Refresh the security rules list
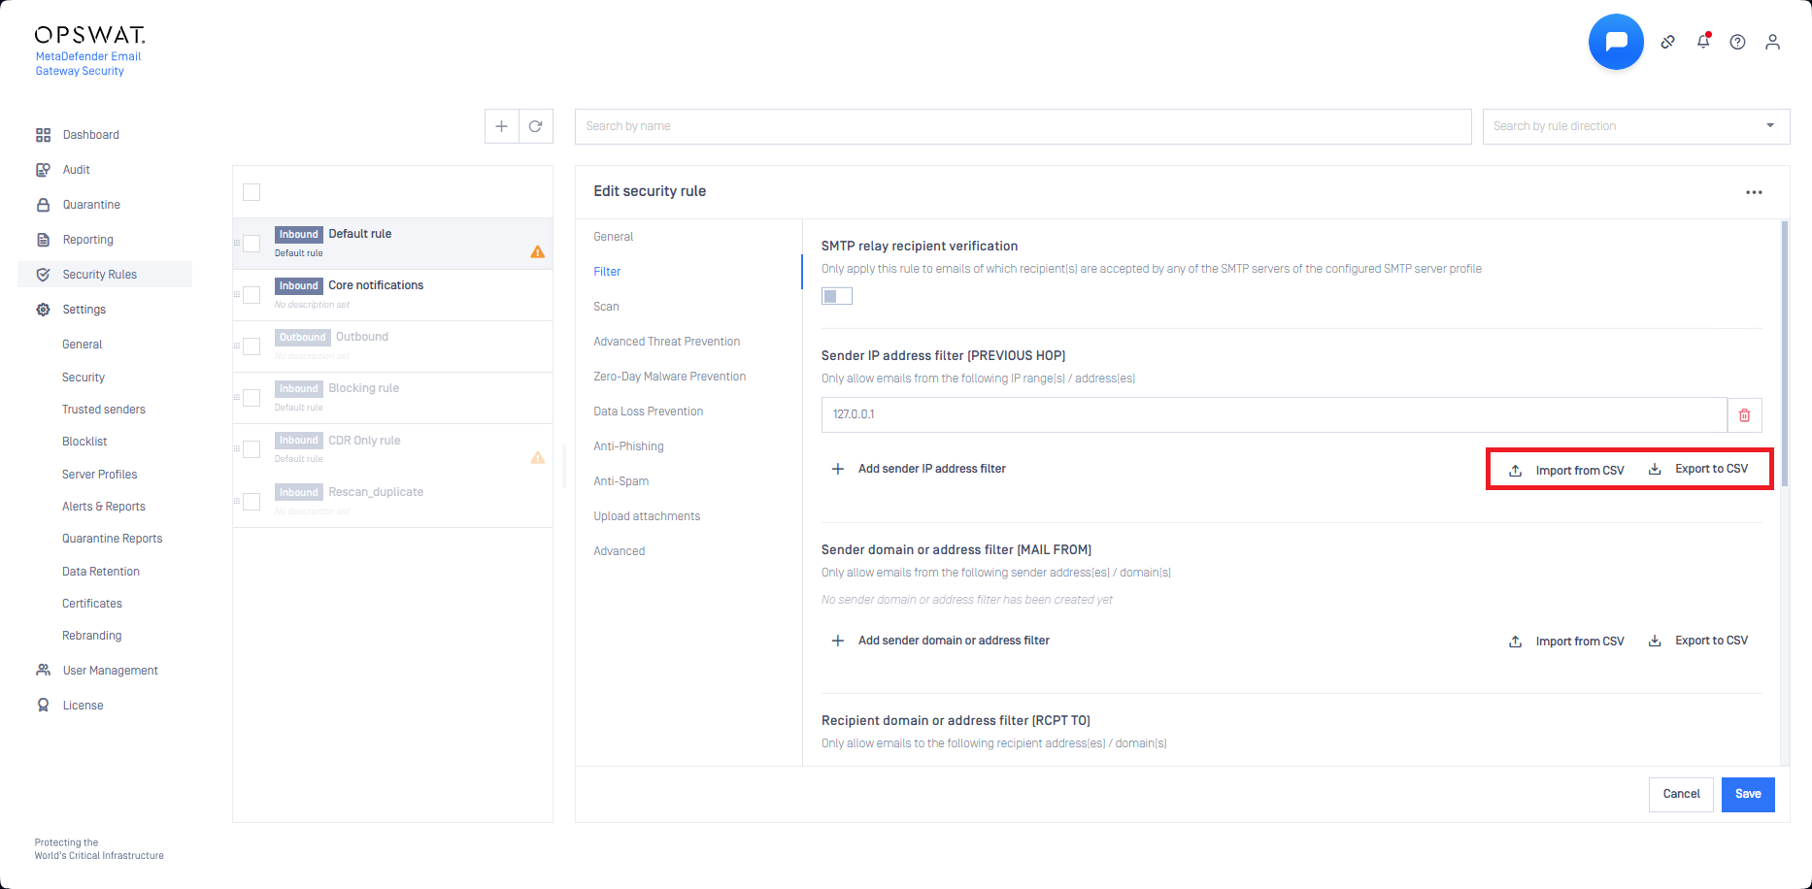 [535, 126]
